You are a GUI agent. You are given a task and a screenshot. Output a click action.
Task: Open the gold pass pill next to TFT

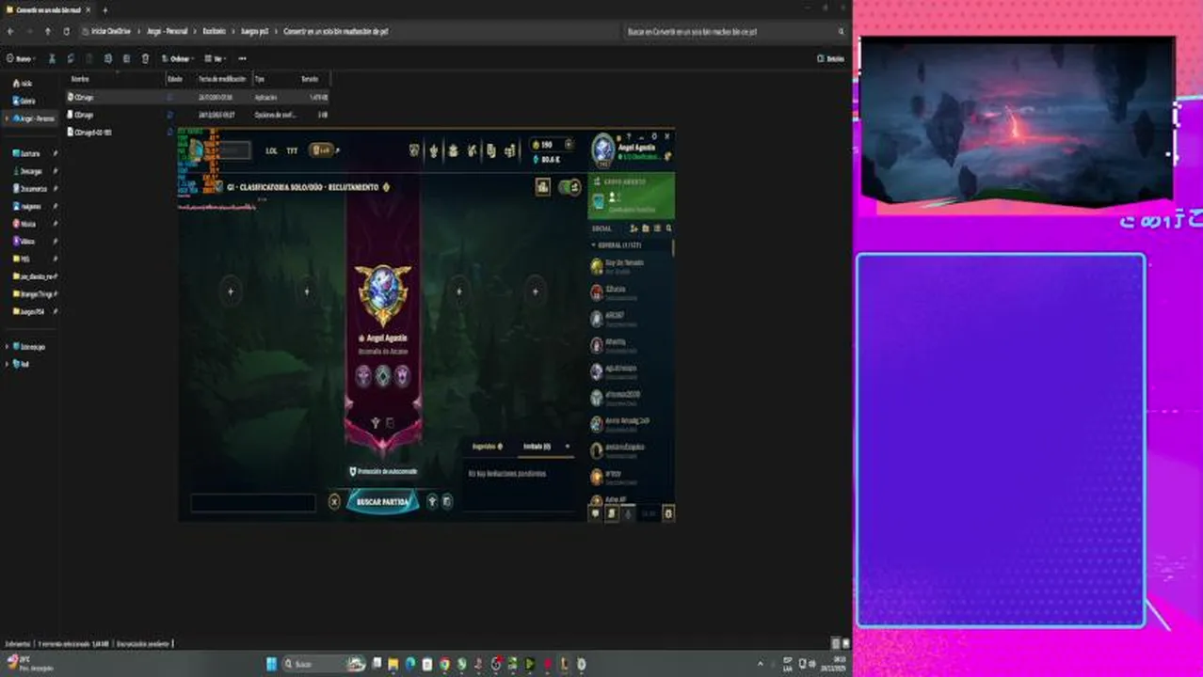pyautogui.click(x=322, y=150)
